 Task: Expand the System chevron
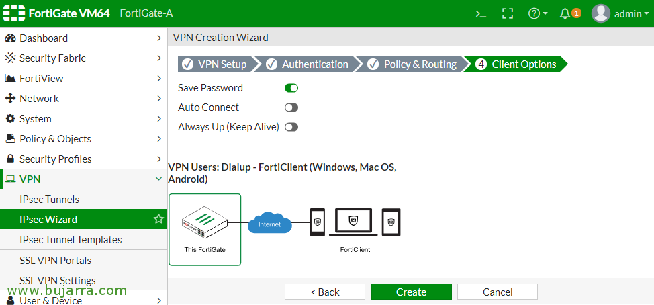(159, 119)
